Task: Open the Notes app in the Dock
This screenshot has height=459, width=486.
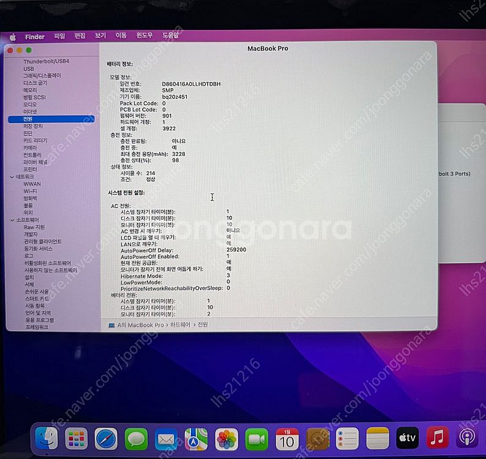Action: [377, 438]
